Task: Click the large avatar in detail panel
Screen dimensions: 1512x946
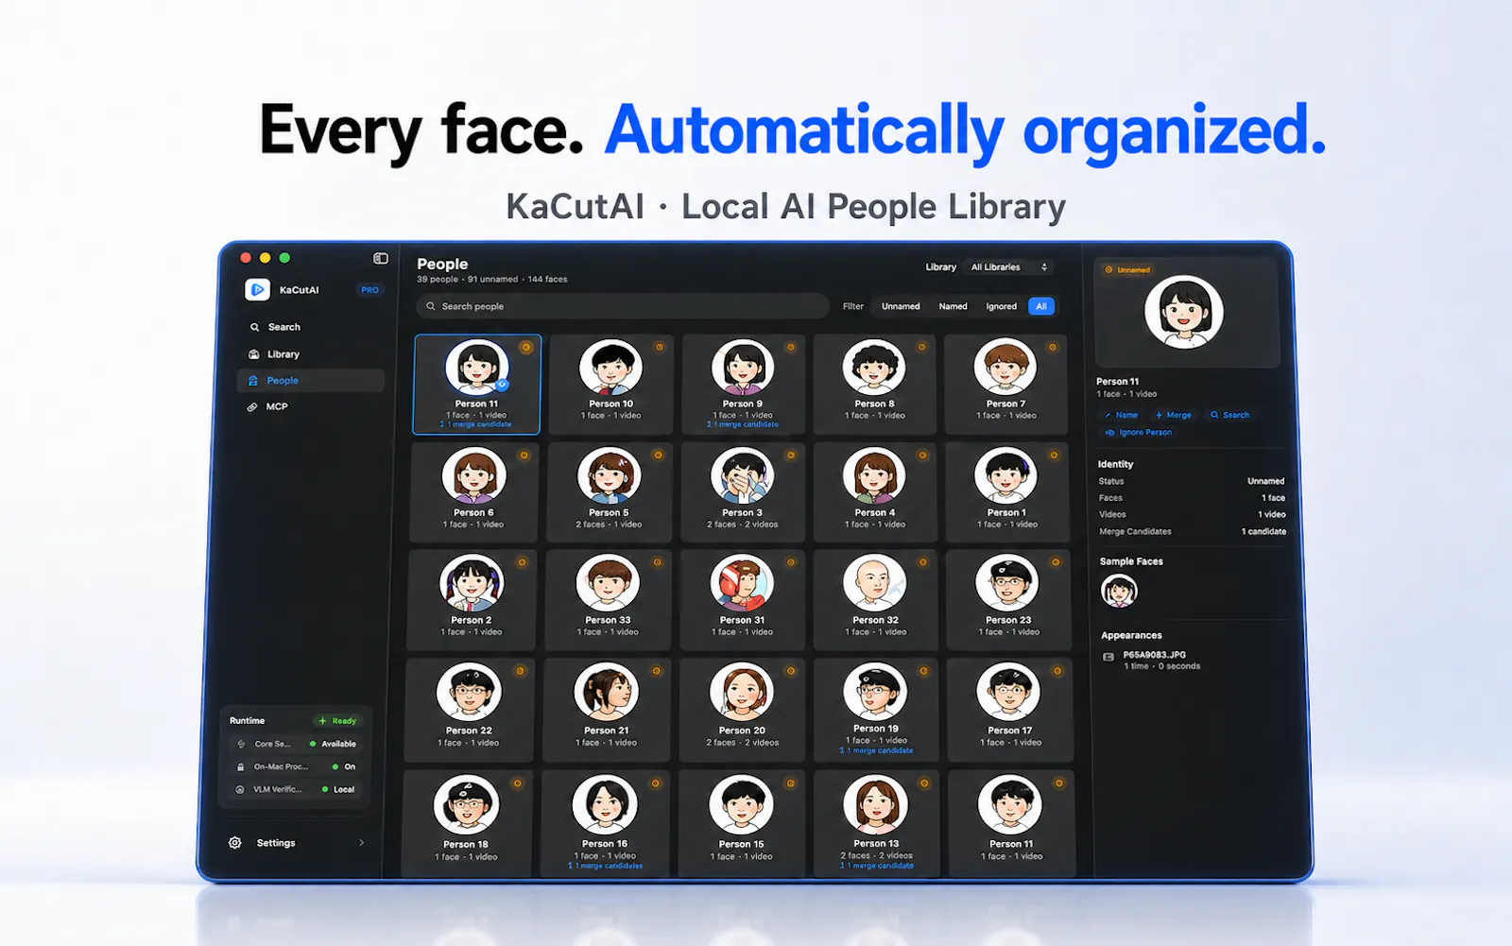Action: [x=1184, y=312]
